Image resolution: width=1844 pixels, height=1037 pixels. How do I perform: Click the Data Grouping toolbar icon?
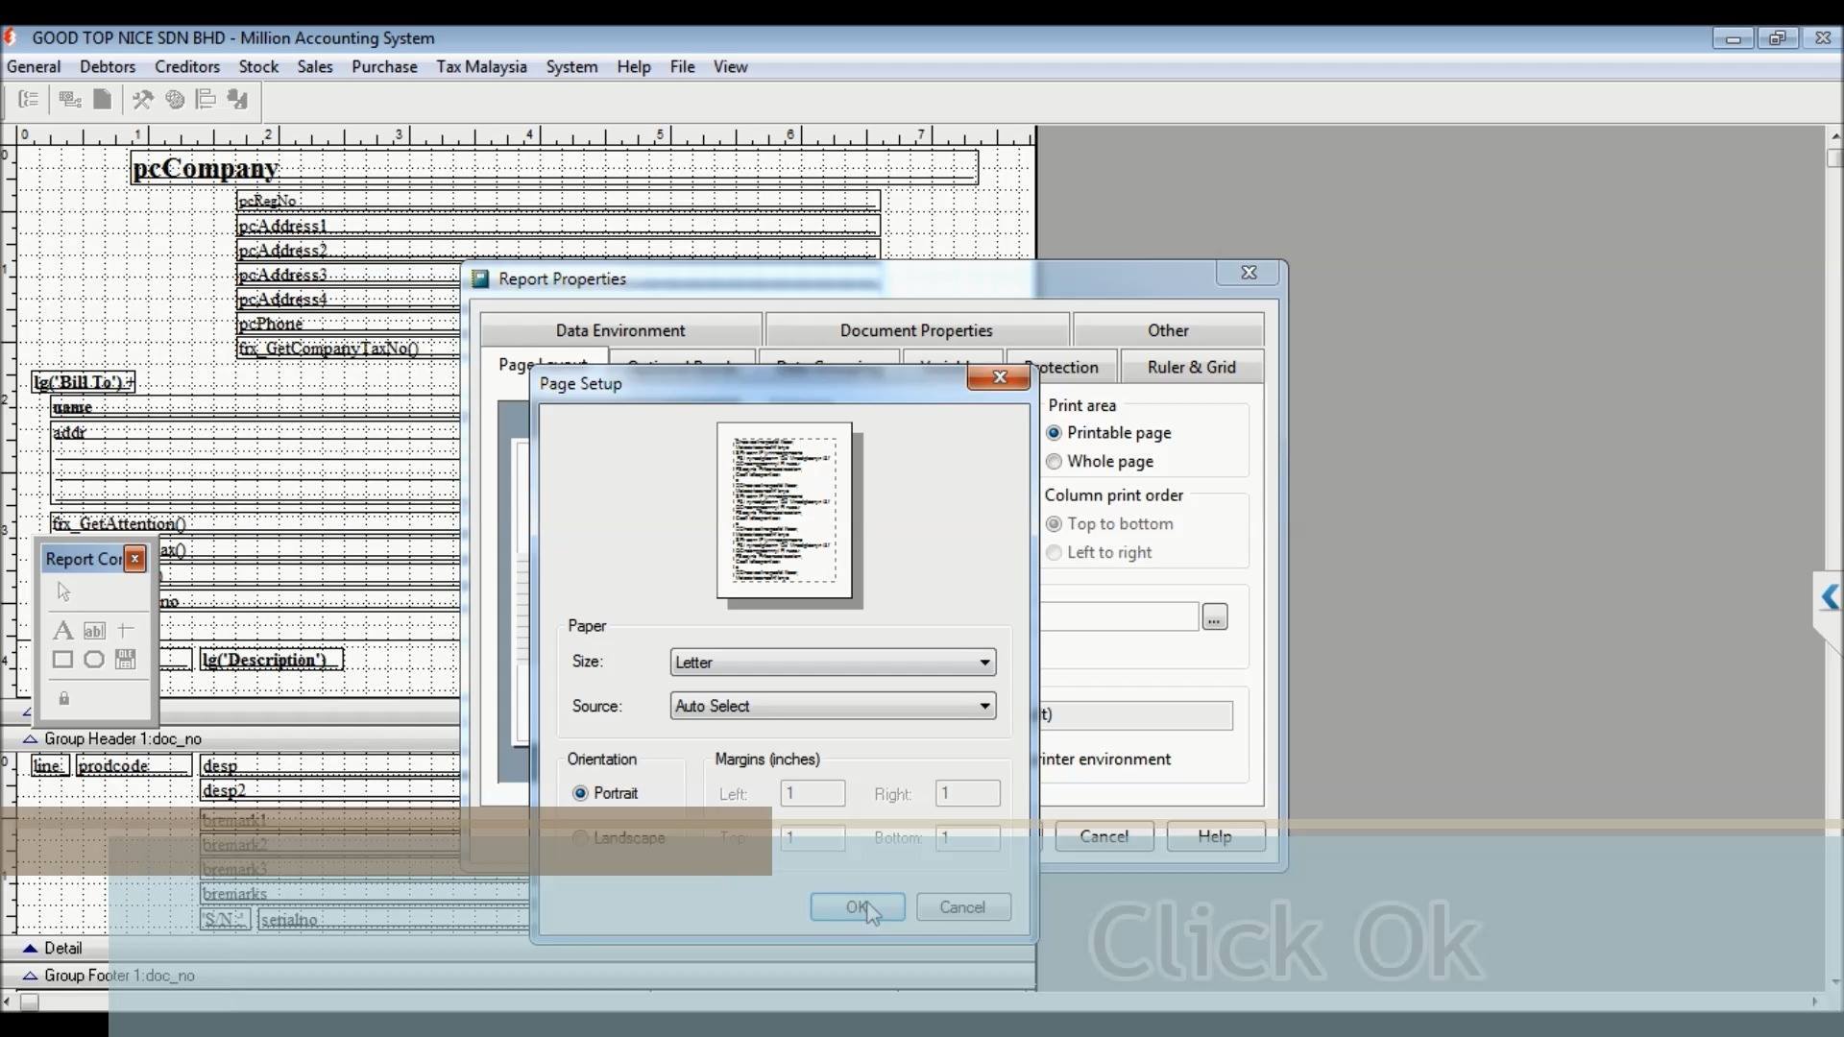pyautogui.click(x=29, y=99)
